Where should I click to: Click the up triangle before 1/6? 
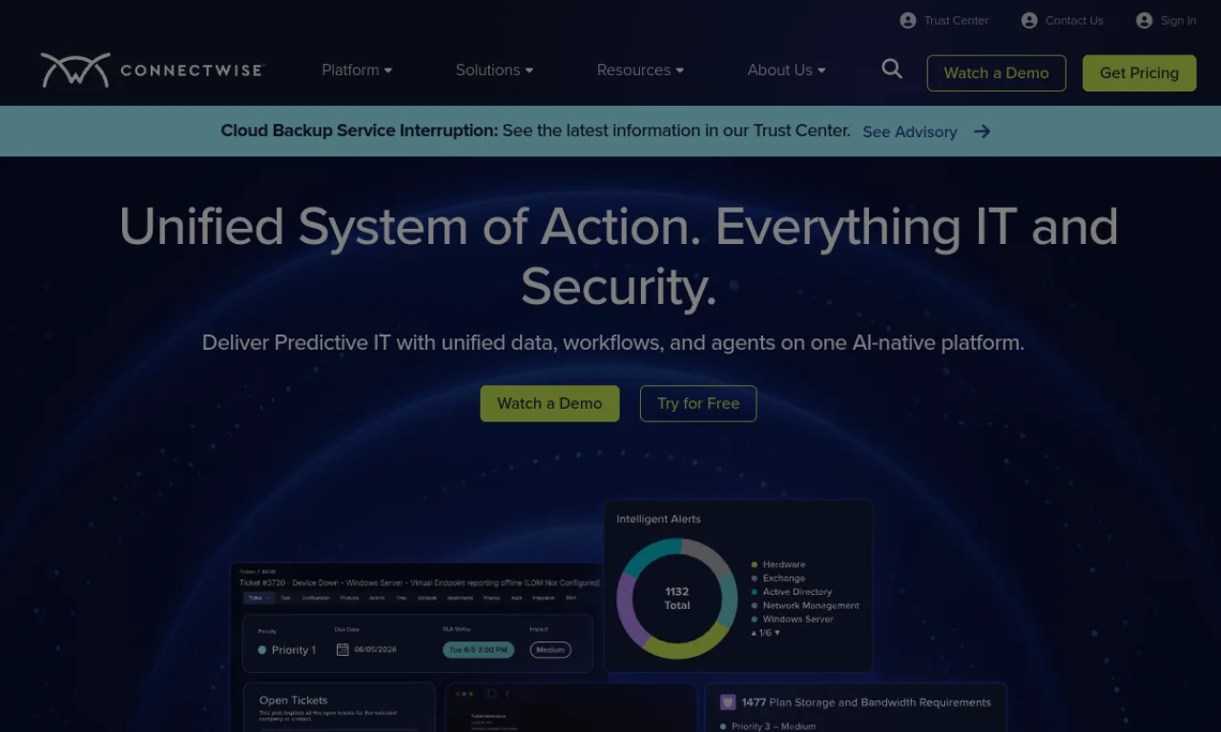click(755, 632)
